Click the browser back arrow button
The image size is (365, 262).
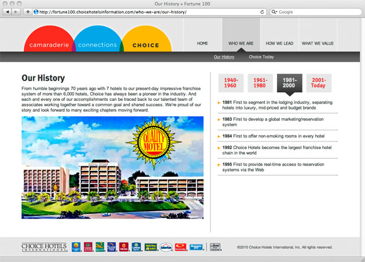tap(7, 12)
